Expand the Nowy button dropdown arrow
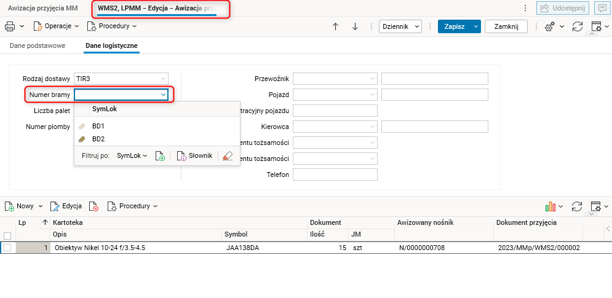612x298 pixels. [41, 206]
